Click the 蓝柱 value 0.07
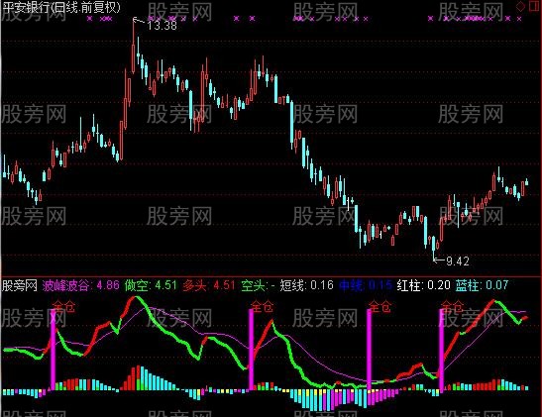542x417 pixels. point(497,285)
